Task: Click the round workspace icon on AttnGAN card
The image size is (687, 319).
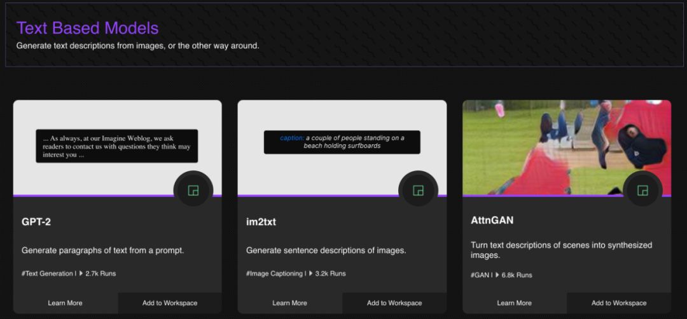Action: [x=642, y=190]
